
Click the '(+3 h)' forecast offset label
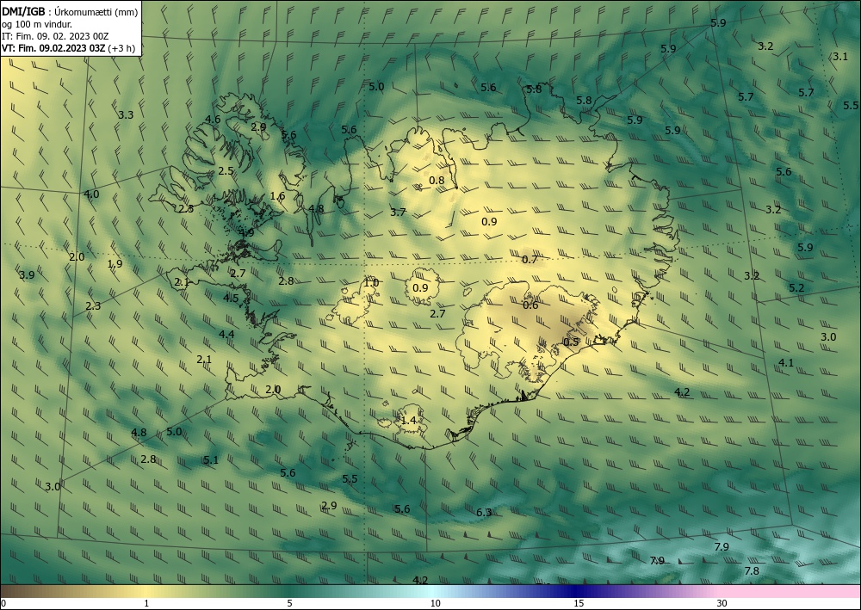click(121, 48)
